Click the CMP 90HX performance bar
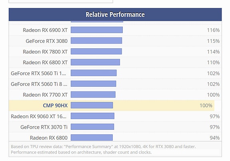Image resolution: width=230 pixels, height=161 pixels. [x=92, y=105]
